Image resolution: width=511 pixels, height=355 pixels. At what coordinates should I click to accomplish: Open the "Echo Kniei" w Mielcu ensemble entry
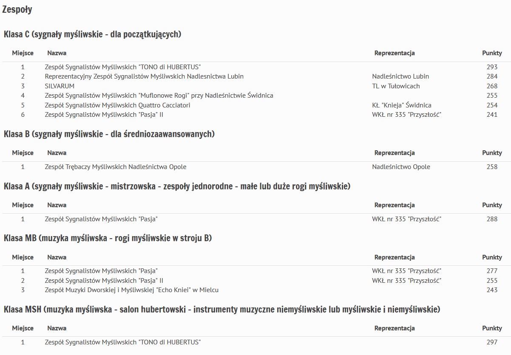click(x=132, y=290)
